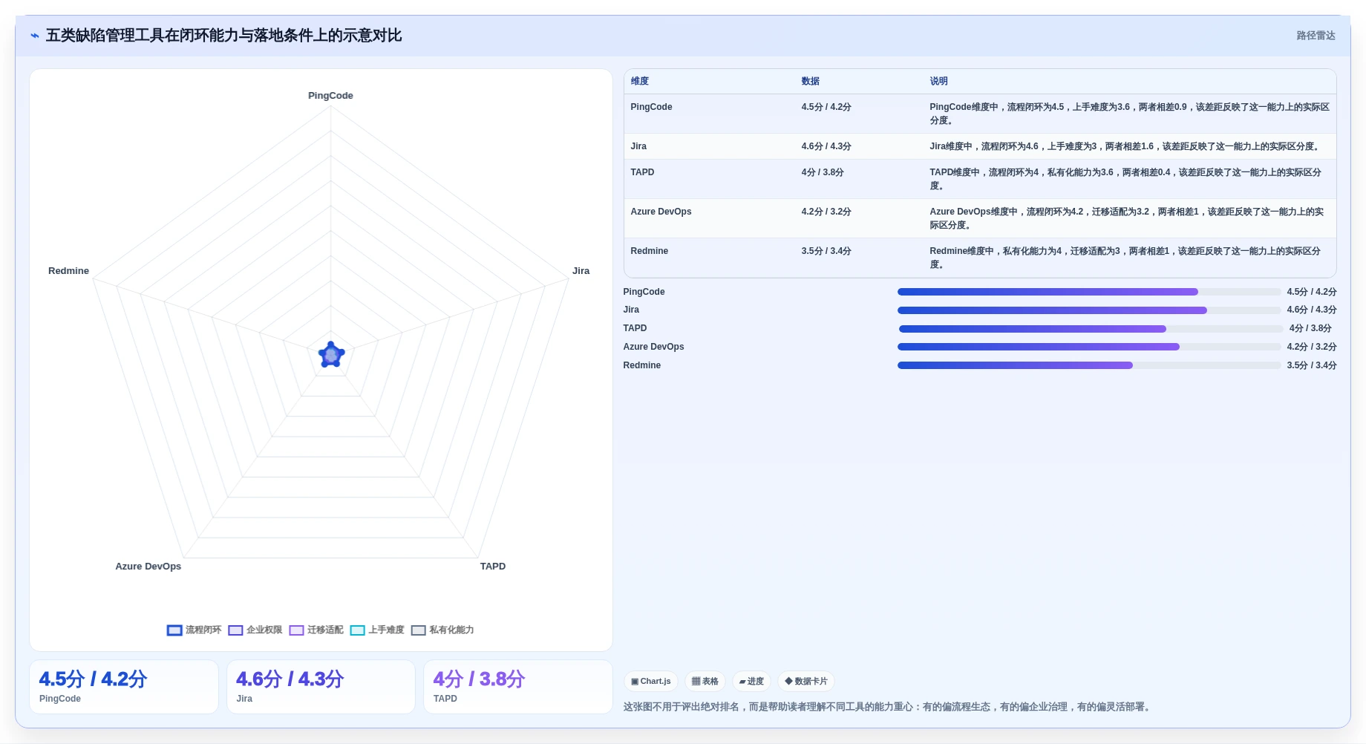Click the 说明 column header
Screen dimensions: 1366x744
(x=939, y=81)
